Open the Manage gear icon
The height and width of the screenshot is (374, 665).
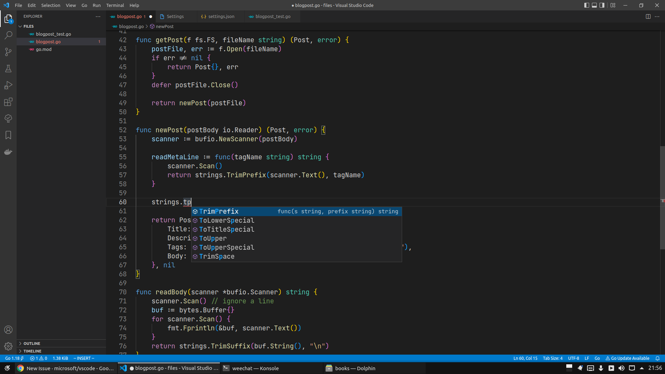pyautogui.click(x=8, y=346)
